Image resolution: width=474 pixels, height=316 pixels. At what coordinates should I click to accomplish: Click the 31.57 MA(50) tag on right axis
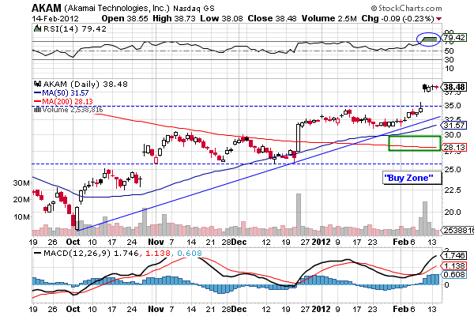(x=454, y=125)
